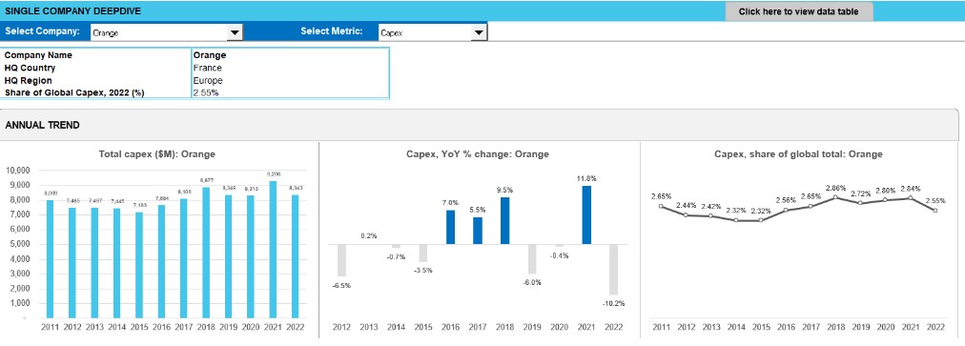This screenshot has width=965, height=346.
Task: Select the 'Capex, share of global total' title
Action: click(x=798, y=153)
